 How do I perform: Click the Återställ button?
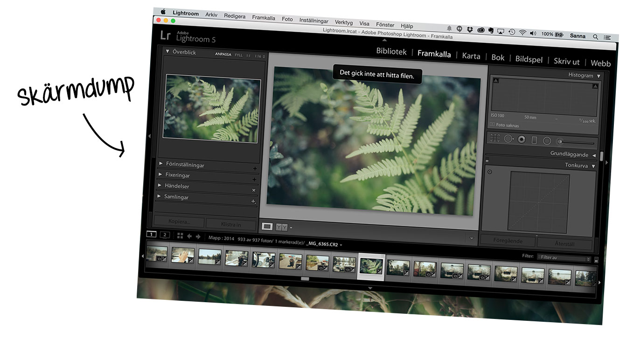click(565, 243)
